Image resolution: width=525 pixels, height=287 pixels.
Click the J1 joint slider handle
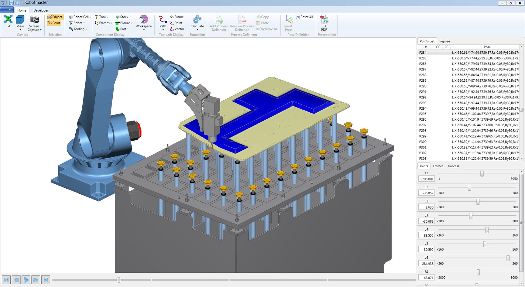469,188
